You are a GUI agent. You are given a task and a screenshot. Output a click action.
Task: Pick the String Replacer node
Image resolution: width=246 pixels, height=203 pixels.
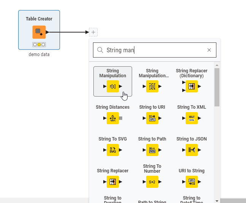click(113, 182)
